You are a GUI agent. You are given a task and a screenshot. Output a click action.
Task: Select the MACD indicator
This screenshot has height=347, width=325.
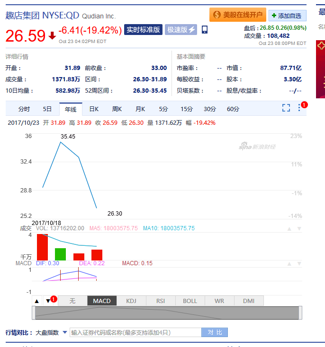(x=102, y=301)
